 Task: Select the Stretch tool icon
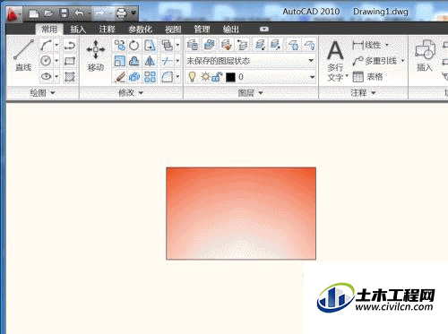click(x=150, y=46)
